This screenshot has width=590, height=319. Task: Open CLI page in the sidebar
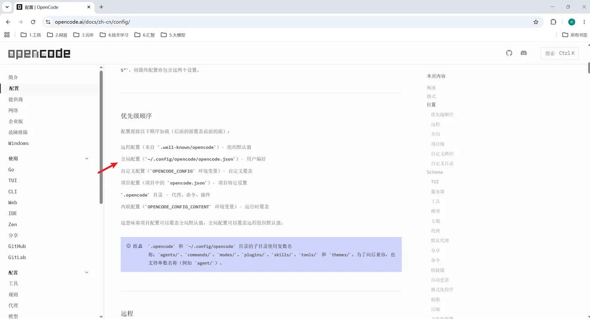pyautogui.click(x=13, y=192)
